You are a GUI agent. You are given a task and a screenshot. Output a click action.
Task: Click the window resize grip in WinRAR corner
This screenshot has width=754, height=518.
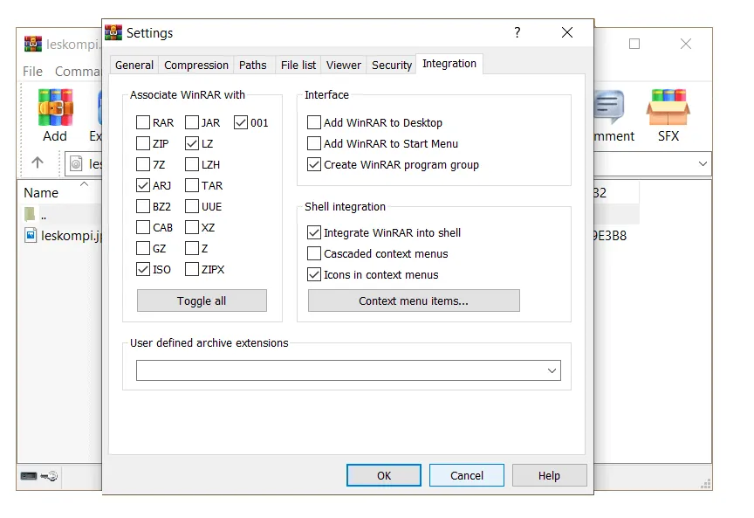point(706,484)
